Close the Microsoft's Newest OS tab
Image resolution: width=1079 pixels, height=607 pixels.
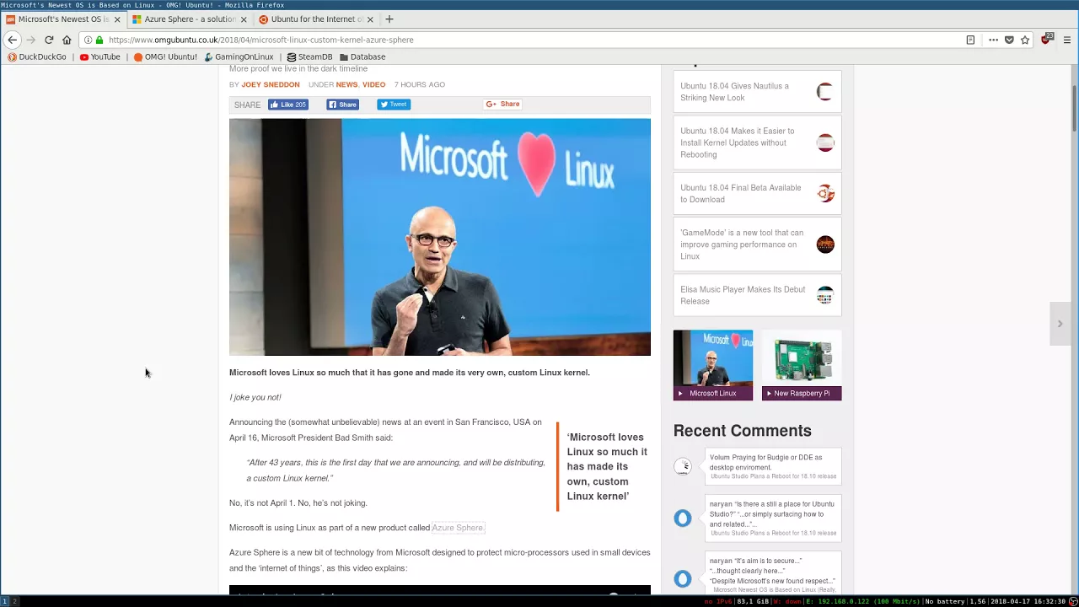click(117, 19)
